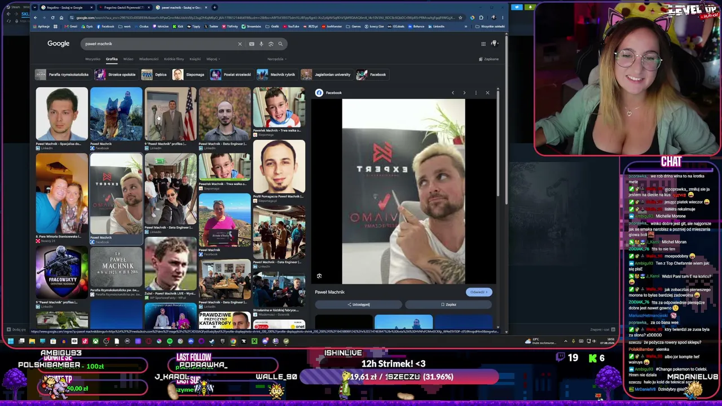Filter by Powiat strzelecki chip
This screenshot has height=406, width=722.
point(231,74)
